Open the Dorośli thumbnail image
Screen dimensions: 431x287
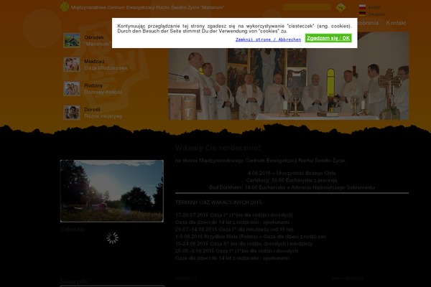pyautogui.click(x=72, y=113)
